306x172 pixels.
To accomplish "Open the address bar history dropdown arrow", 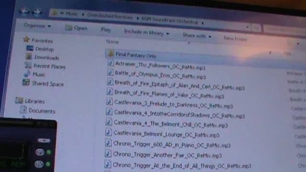I will 248,27.
